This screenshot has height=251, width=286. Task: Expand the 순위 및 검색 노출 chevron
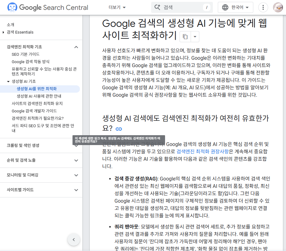(76, 160)
